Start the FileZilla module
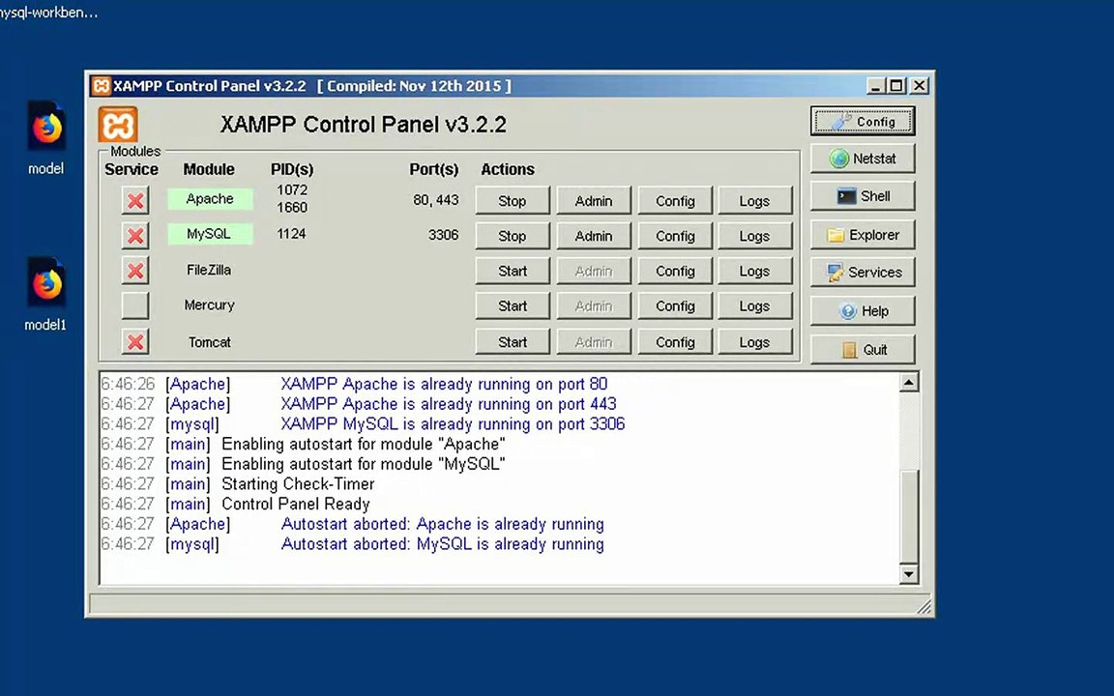The width and height of the screenshot is (1114, 696). coord(513,271)
